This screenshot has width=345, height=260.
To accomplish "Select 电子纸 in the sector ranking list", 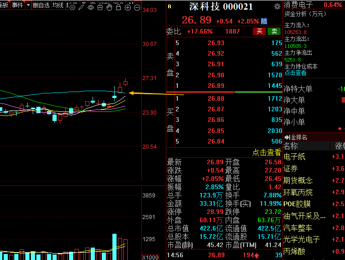I will tap(294, 157).
